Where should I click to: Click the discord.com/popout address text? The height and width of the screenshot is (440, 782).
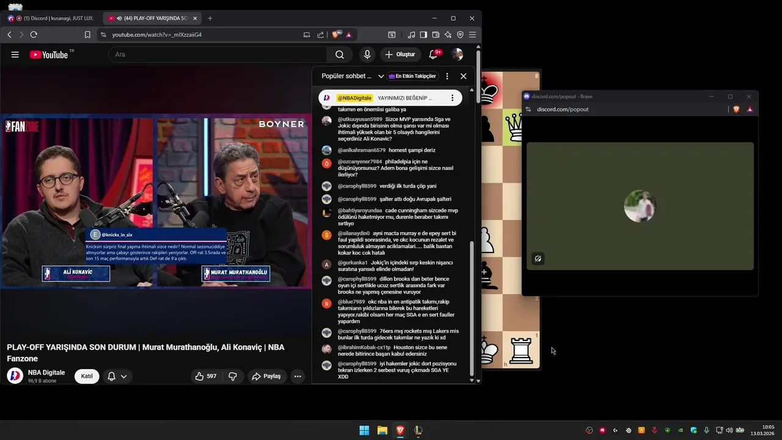(x=563, y=109)
